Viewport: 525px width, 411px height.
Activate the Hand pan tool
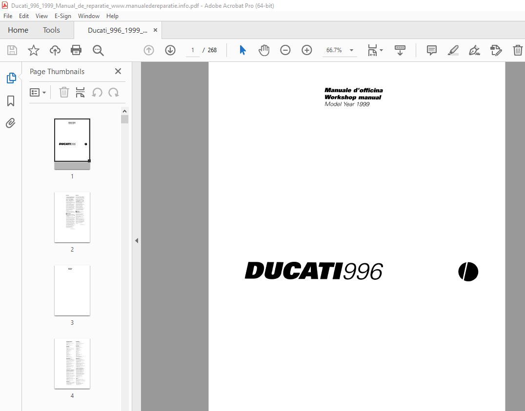(264, 50)
